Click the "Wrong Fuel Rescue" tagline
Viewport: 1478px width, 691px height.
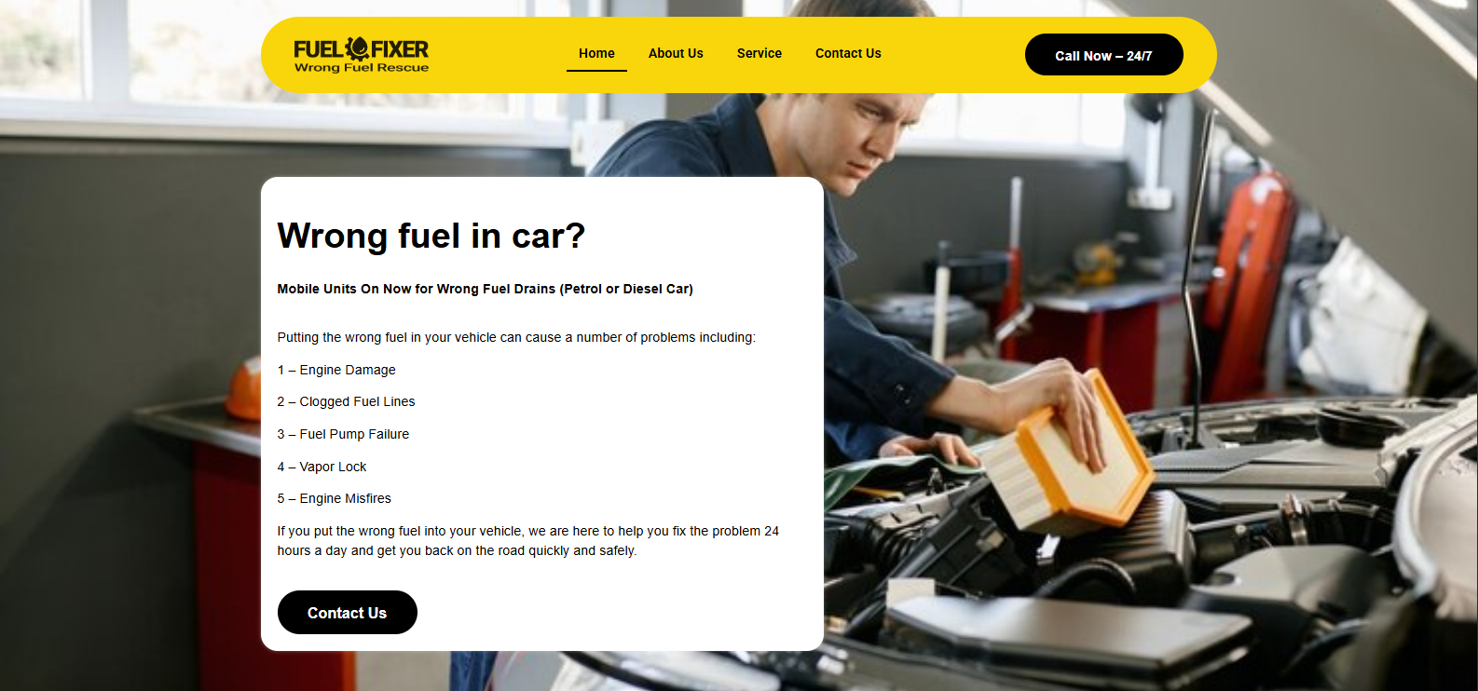coord(362,68)
